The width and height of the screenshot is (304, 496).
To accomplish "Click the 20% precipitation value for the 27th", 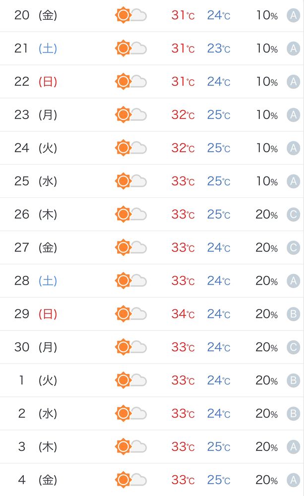I will click(267, 248).
